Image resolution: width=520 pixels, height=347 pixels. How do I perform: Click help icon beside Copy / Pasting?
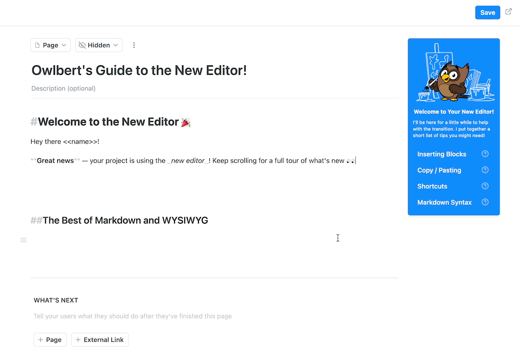[x=485, y=170]
